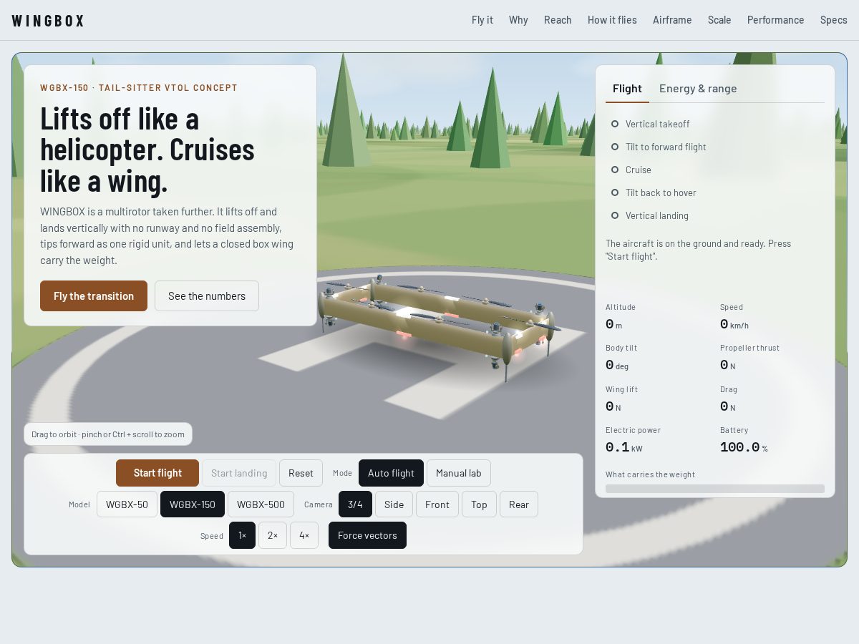Image resolution: width=859 pixels, height=644 pixels.
Task: Choose the Front camera view
Action: (437, 504)
